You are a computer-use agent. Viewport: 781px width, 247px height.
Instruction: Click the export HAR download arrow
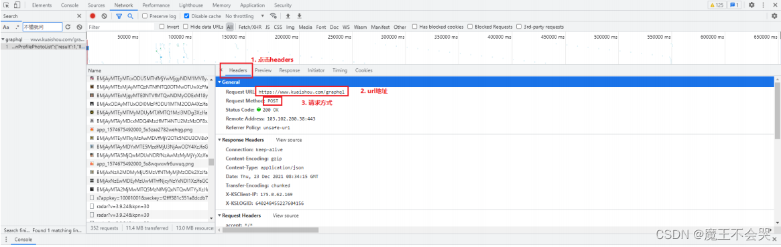(300, 16)
